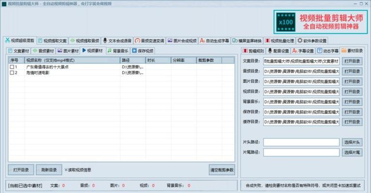The width and height of the screenshot is (371, 193).
Task: Switch to the 动态字幕 tab
Action: click(327, 51)
